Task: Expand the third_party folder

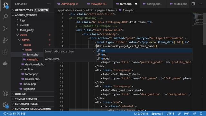Action: pyautogui.click(x=33, y=30)
